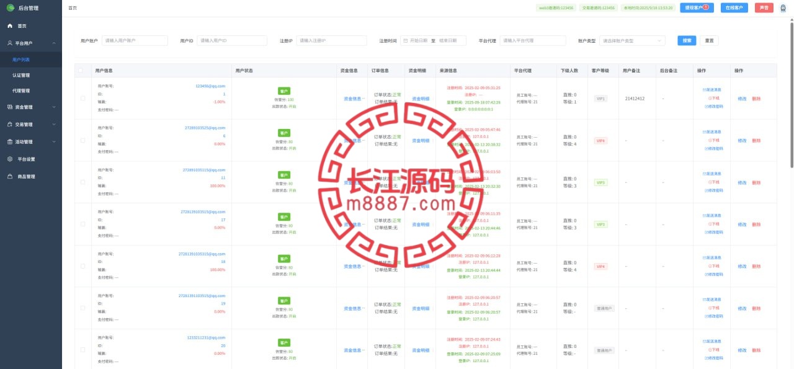Open 资金信息 dropdown for user ID 1
The height and width of the screenshot is (369, 794).
(x=354, y=98)
